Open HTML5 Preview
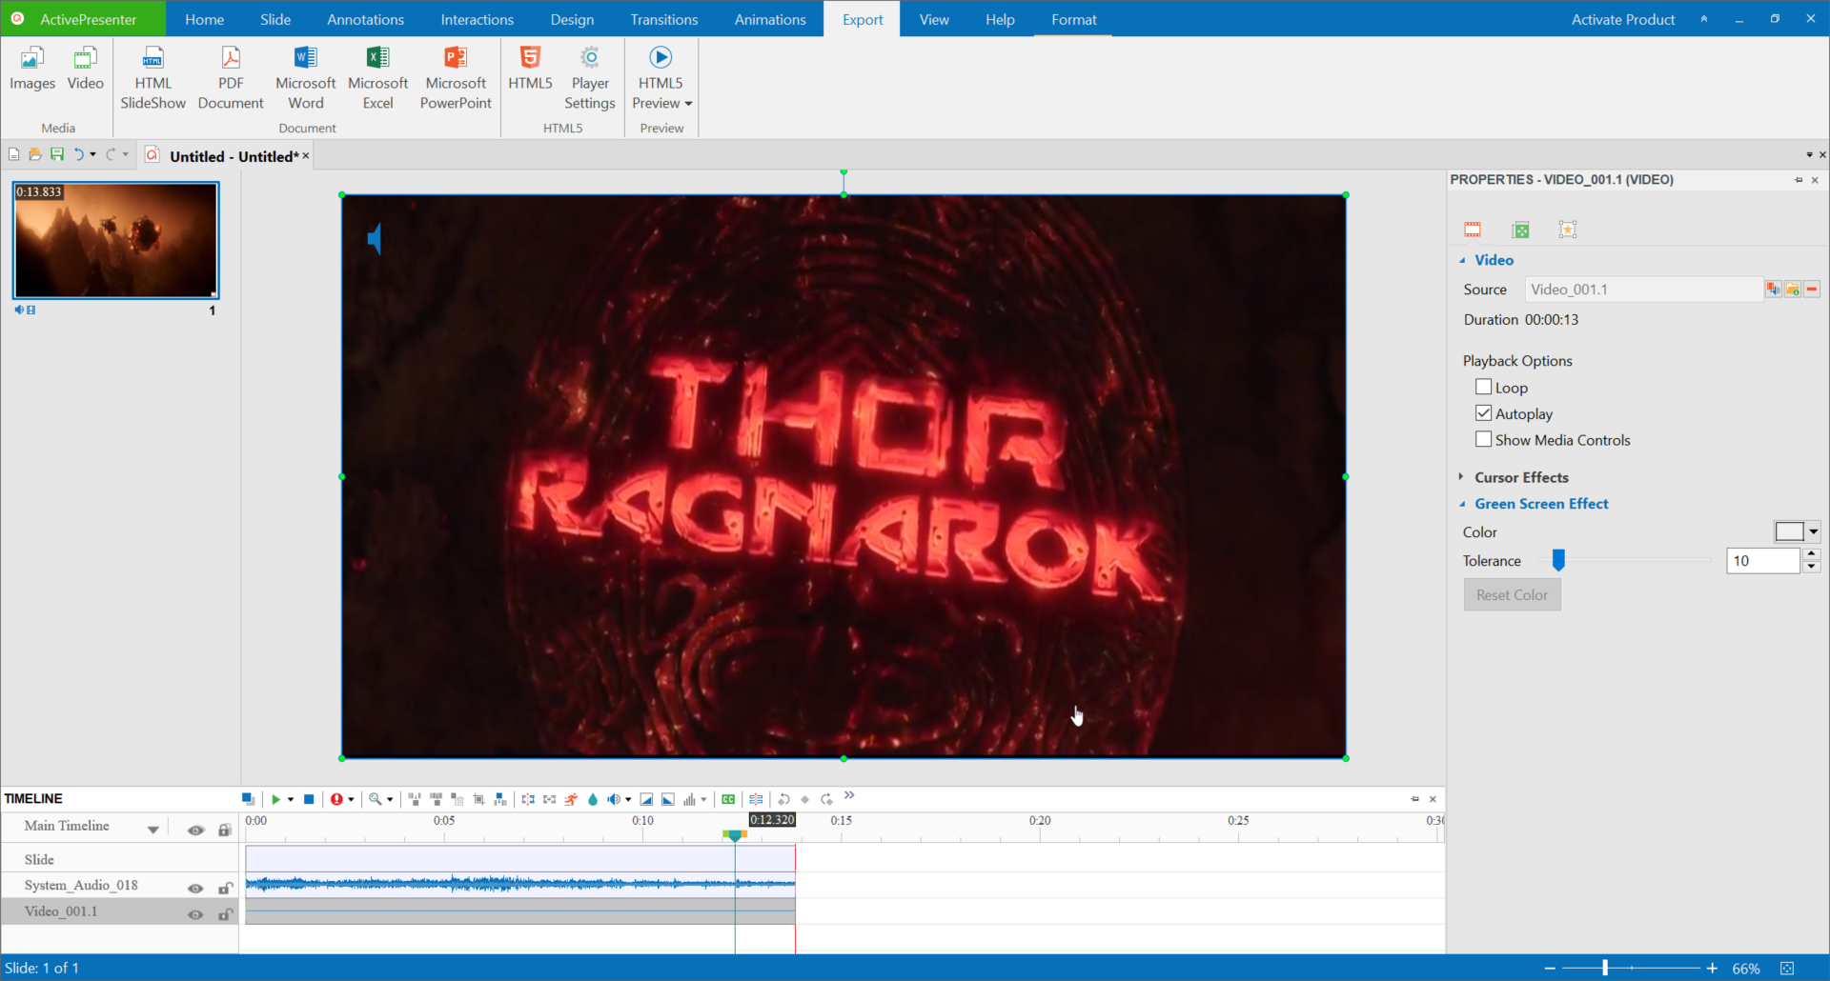This screenshot has height=981, width=1830. [x=661, y=76]
